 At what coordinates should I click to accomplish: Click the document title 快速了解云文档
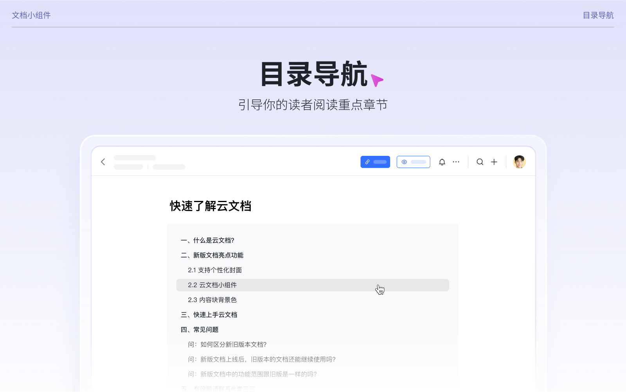210,206
